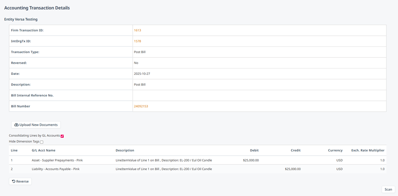Screen dimensions: 398x196
Task: Click the cloud upload icon
Action: 17,125
